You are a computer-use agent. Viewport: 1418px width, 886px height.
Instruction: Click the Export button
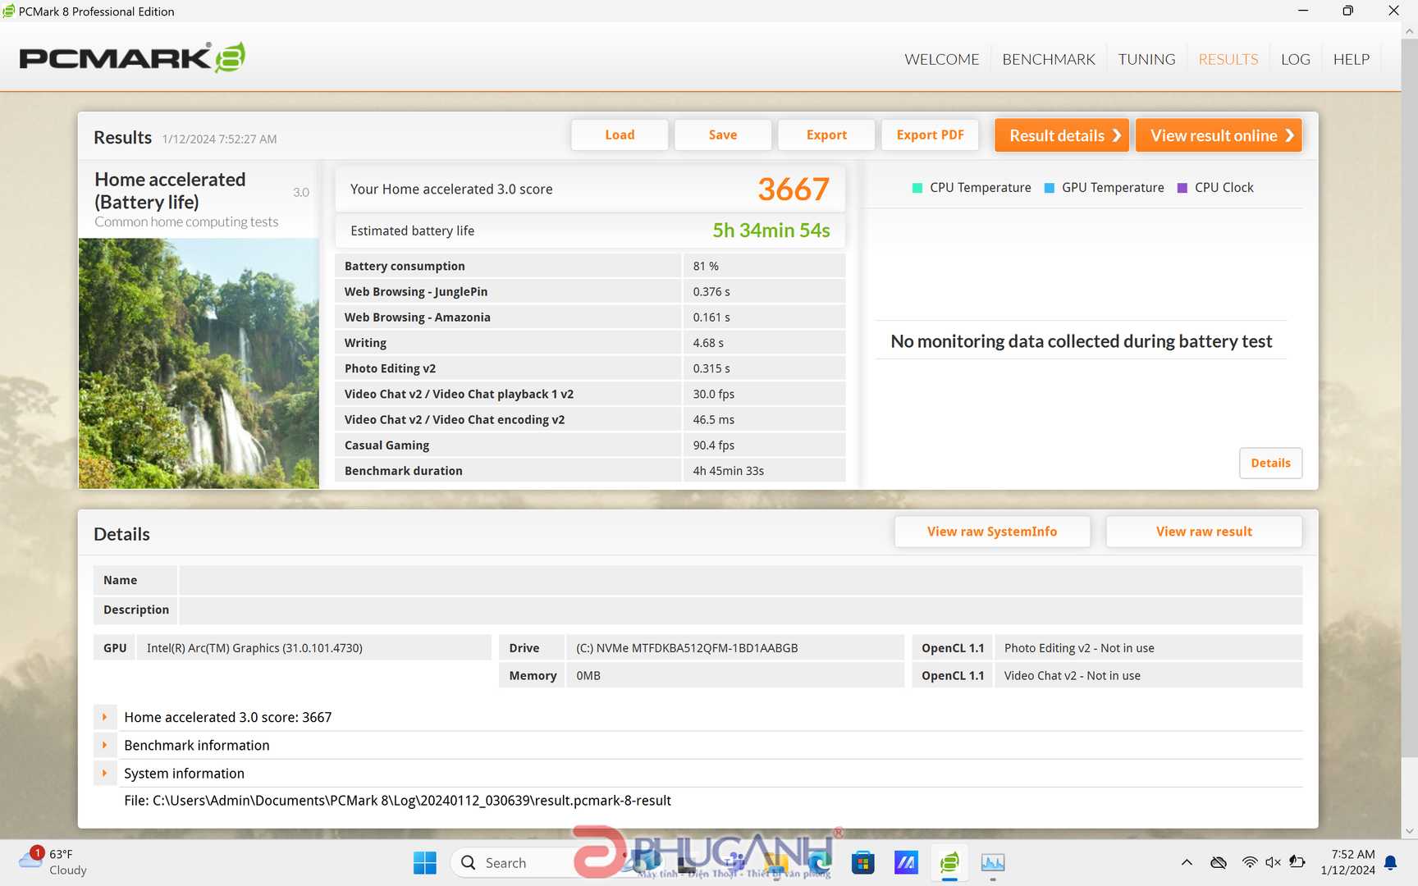click(x=826, y=135)
